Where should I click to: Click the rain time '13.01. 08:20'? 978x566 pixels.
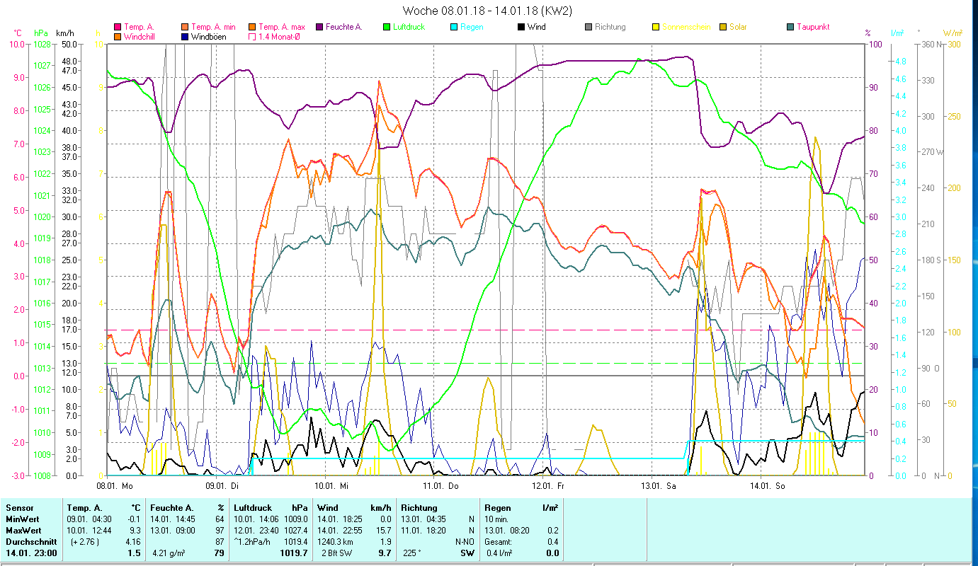(508, 531)
